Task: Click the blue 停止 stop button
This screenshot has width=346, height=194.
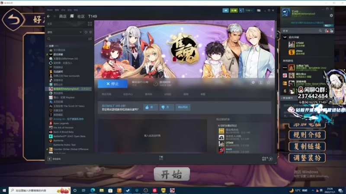Action: pos(112,84)
